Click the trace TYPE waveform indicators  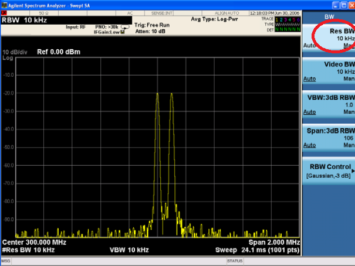288,23
